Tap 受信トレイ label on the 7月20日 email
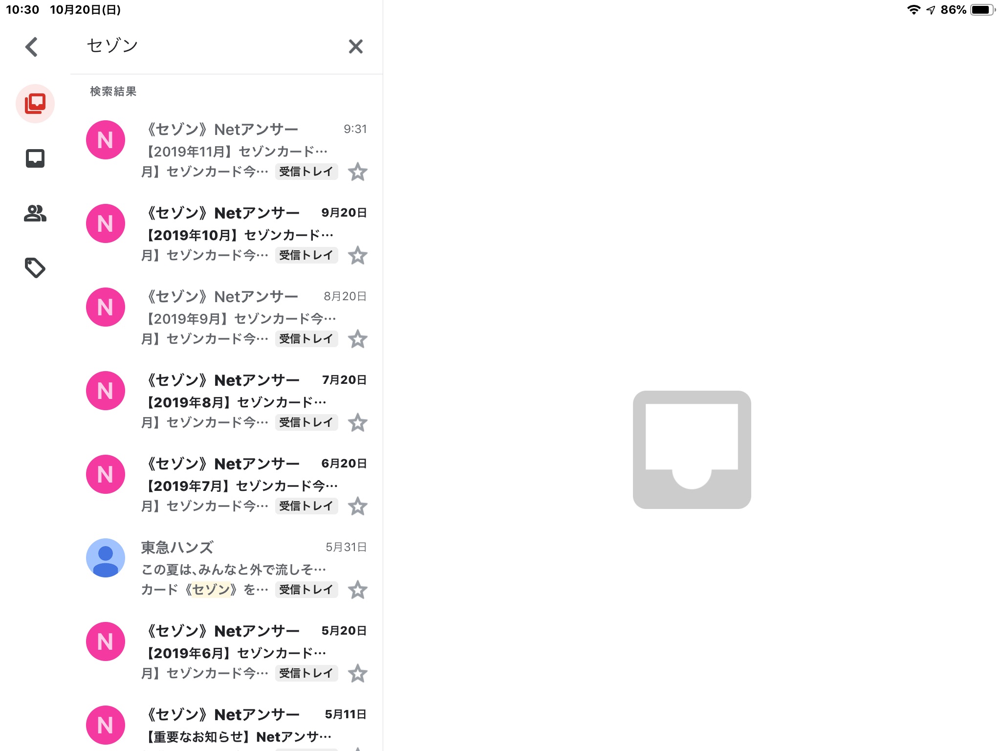Screen dimensions: 1001x751 (306, 422)
